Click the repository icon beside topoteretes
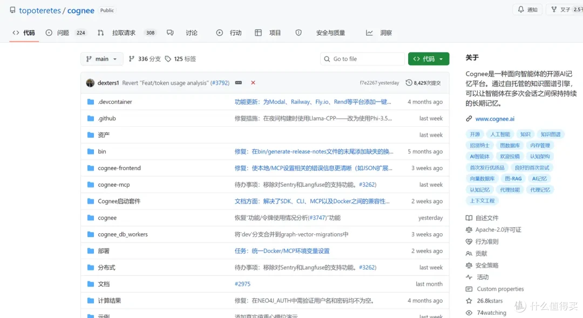Screen dimensions: 583x318 [x=12, y=10]
